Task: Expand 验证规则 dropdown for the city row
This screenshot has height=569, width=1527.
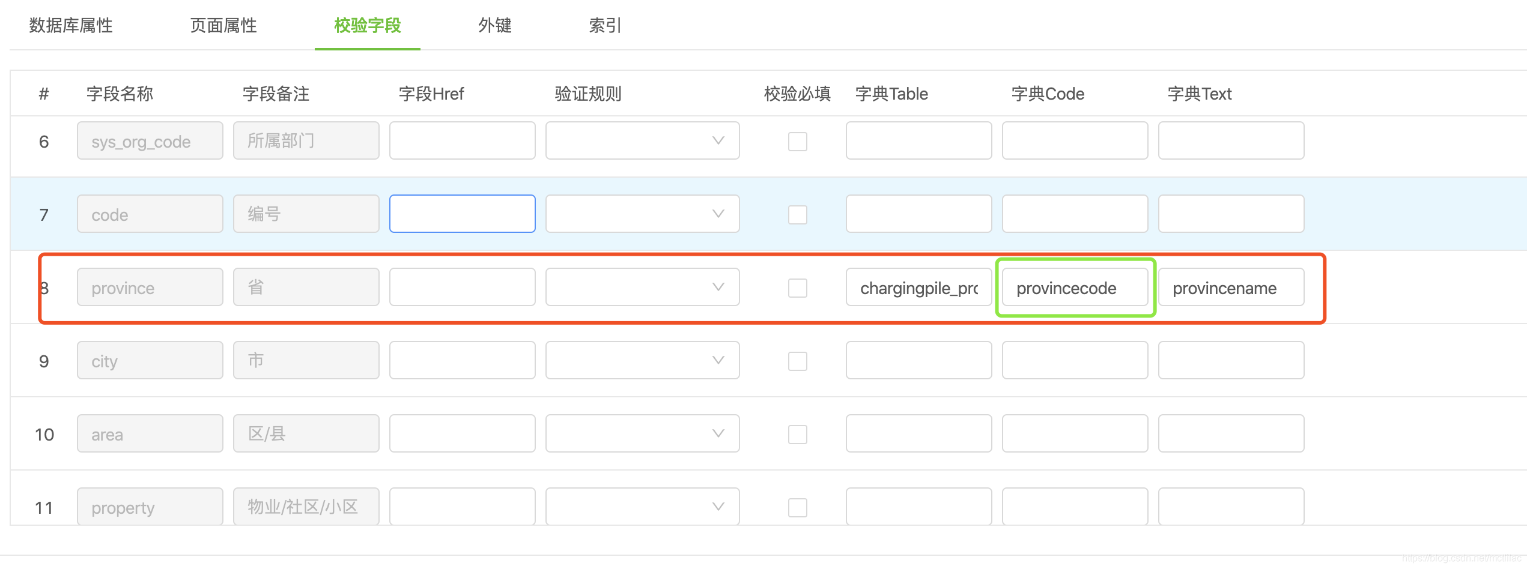Action: [642, 360]
